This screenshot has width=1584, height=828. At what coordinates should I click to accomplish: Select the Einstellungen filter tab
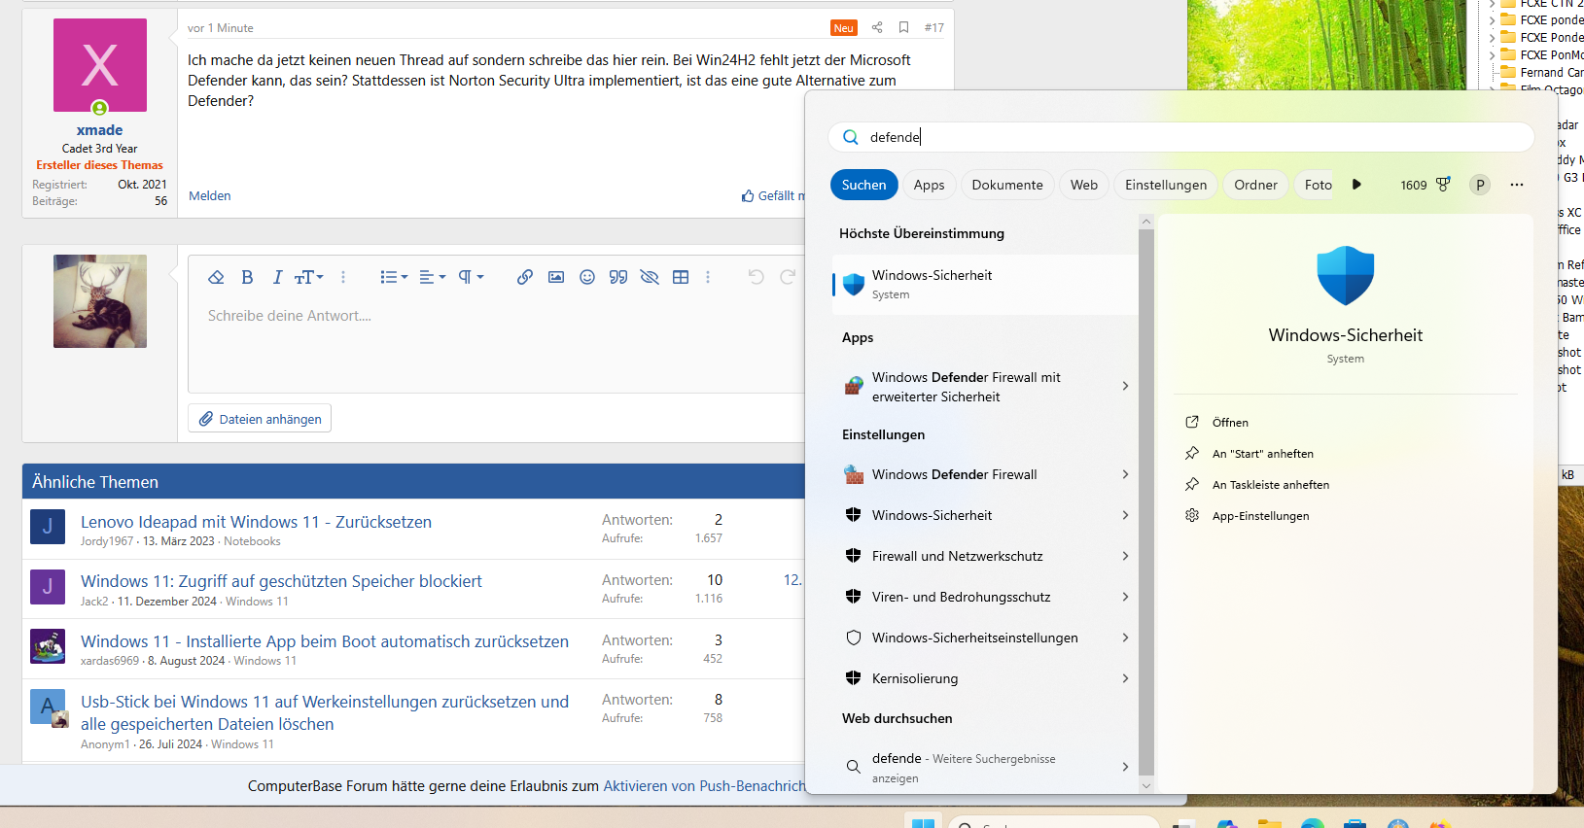(1166, 185)
